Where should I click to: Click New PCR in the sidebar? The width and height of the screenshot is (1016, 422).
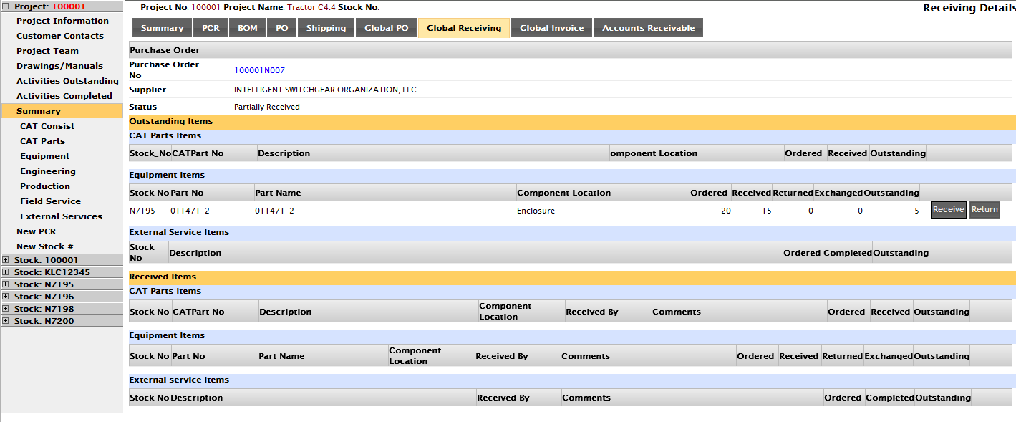pos(36,231)
